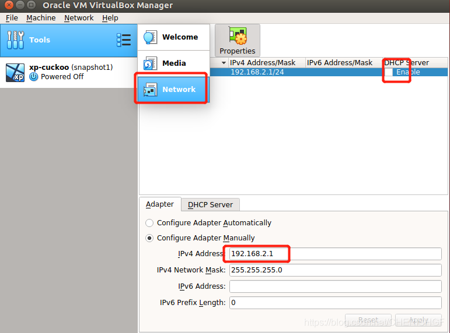
Task: Switch to the Adapter tab
Action: click(x=160, y=204)
